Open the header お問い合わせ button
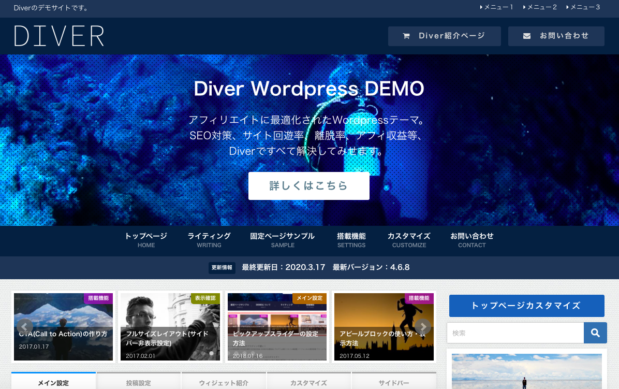This screenshot has width=619, height=389. (x=556, y=36)
